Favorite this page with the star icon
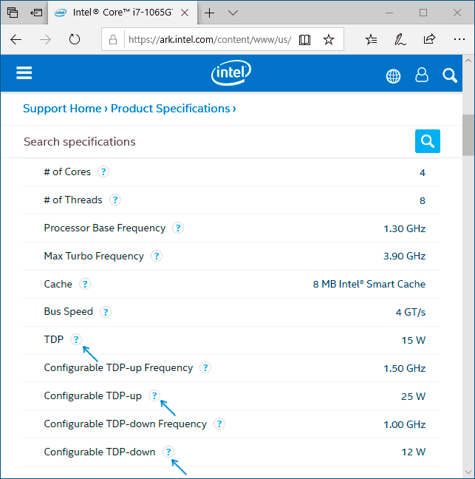This screenshot has width=475, height=479. [x=329, y=39]
